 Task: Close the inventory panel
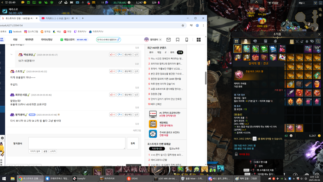[319, 34]
